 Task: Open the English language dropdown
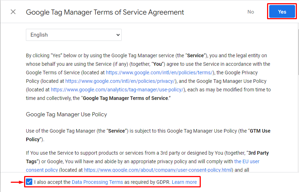point(74,35)
